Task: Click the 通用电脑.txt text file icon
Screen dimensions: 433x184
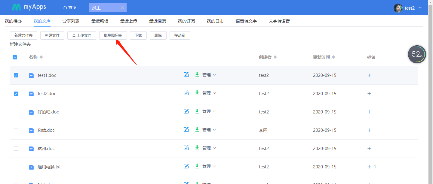Action: pos(31,167)
